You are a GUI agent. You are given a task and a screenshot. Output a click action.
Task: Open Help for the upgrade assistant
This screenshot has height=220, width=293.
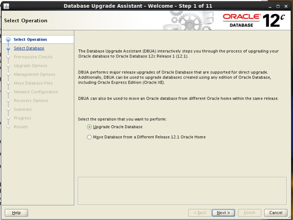[x=16, y=213]
